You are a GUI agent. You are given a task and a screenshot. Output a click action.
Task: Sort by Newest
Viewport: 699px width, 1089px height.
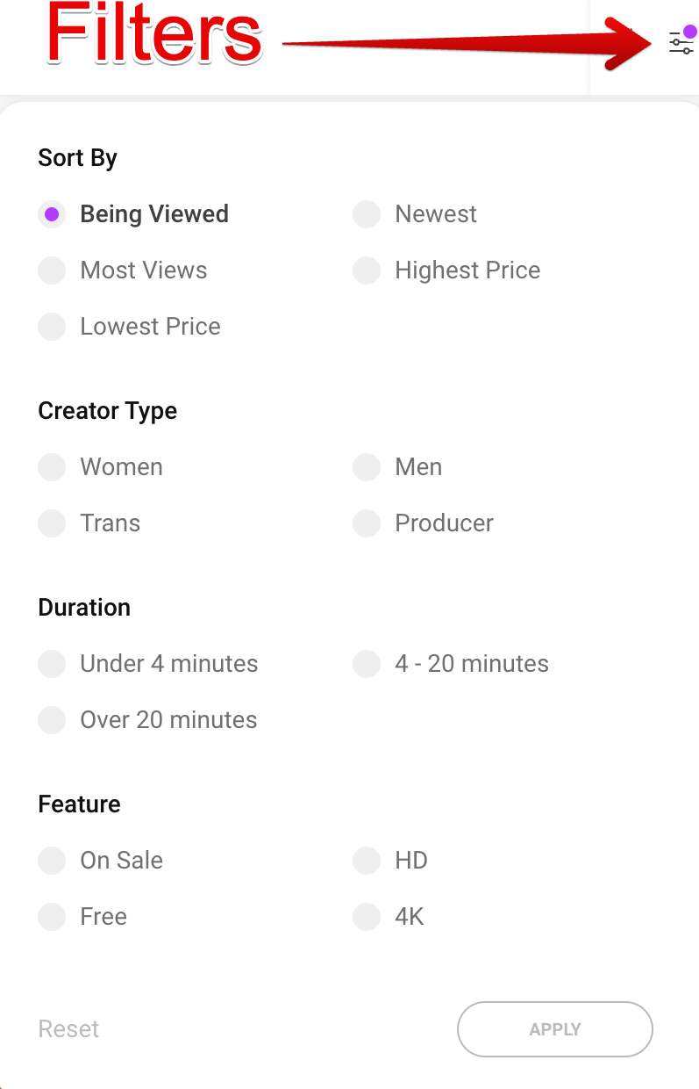(367, 214)
